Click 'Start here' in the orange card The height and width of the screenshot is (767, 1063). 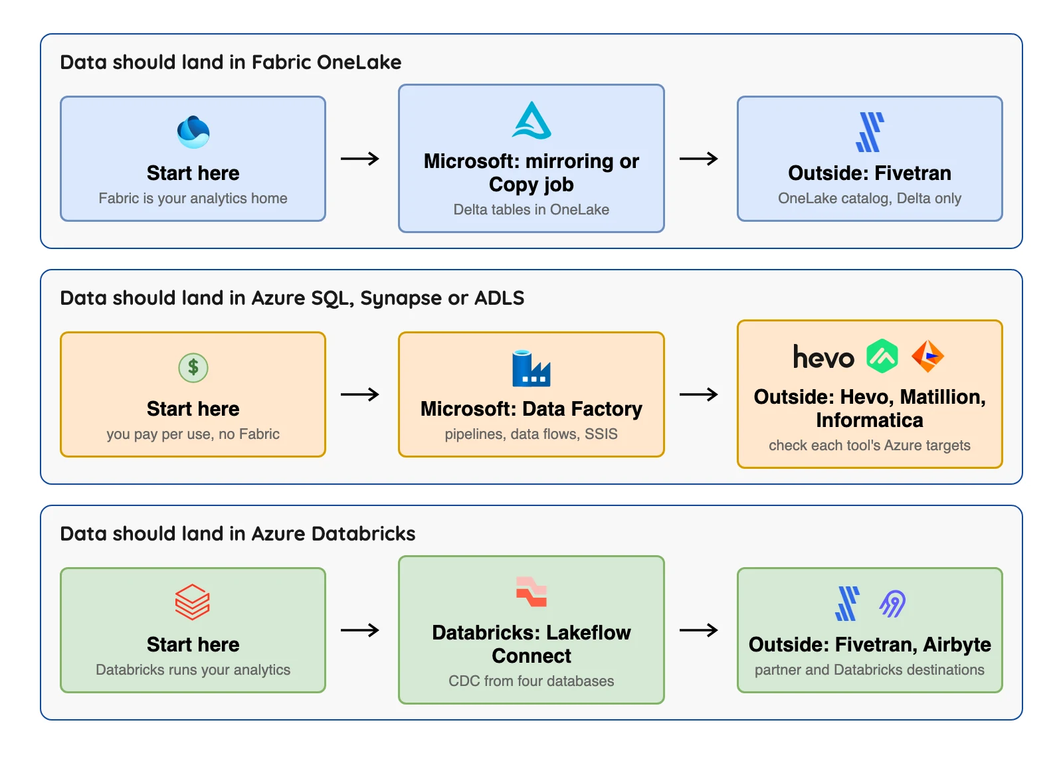coord(193,409)
